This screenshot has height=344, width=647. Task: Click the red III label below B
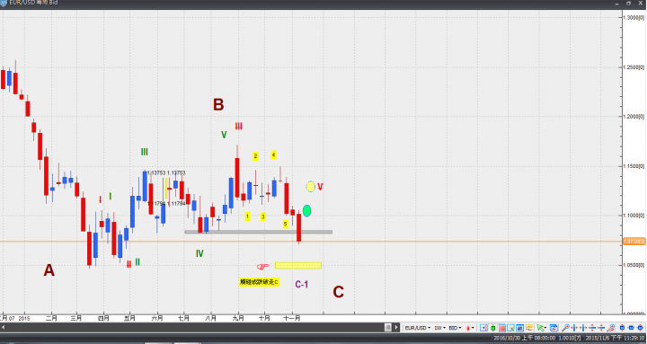coord(238,127)
